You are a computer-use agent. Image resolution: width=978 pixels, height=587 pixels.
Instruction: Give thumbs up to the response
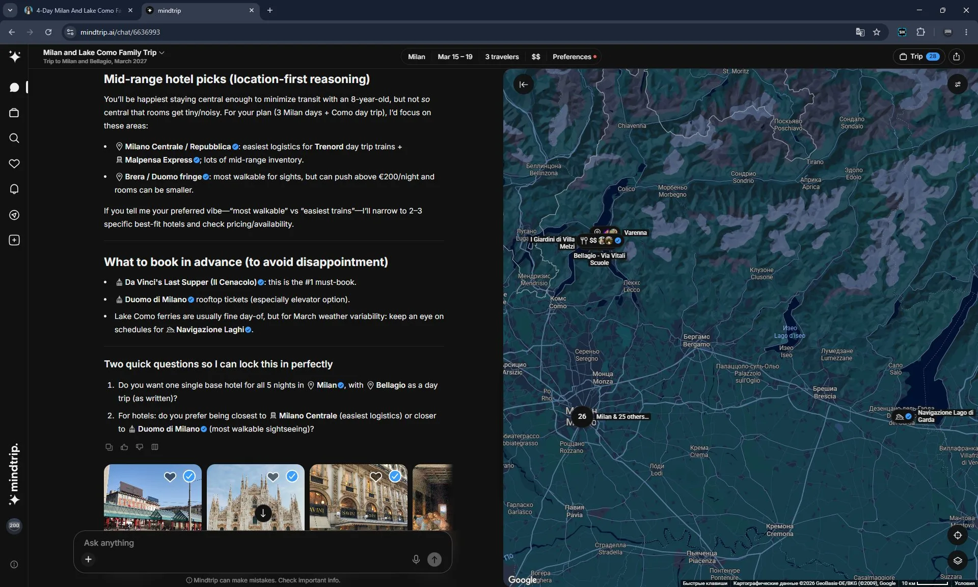click(124, 447)
